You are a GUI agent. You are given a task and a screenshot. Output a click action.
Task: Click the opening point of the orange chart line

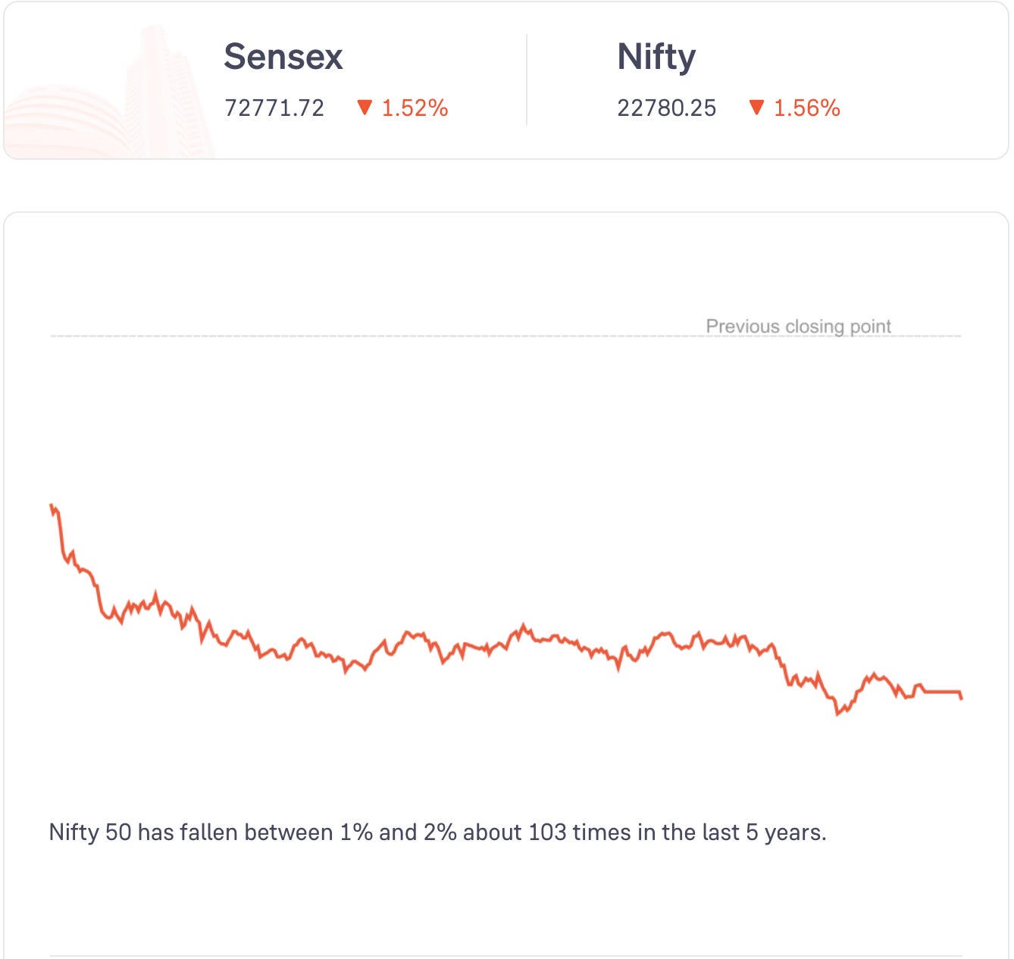click(51, 505)
